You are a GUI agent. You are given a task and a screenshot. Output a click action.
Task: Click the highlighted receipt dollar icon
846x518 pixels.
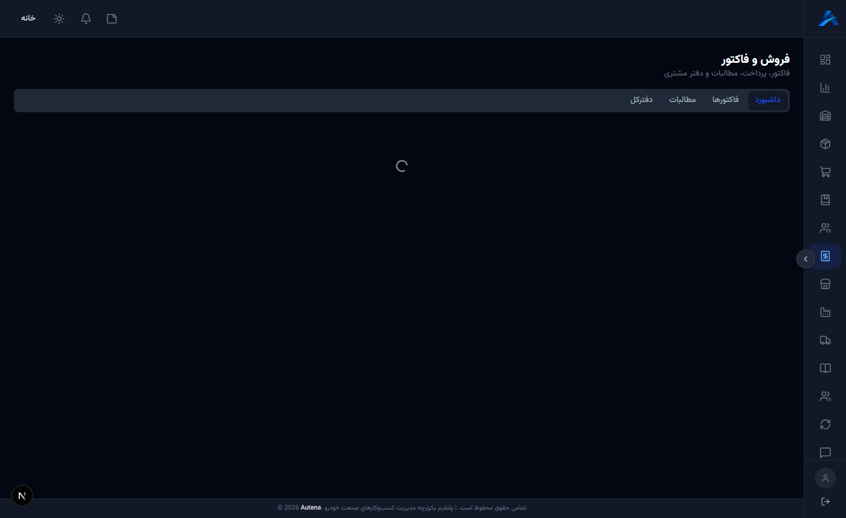point(825,256)
